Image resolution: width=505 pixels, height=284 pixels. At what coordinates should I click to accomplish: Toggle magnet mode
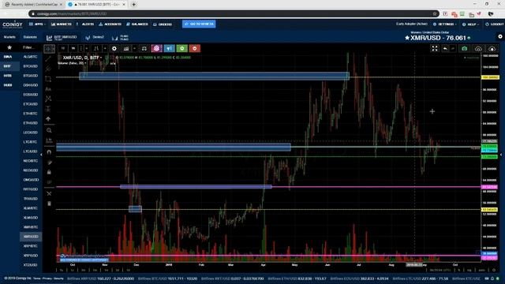(x=49, y=151)
